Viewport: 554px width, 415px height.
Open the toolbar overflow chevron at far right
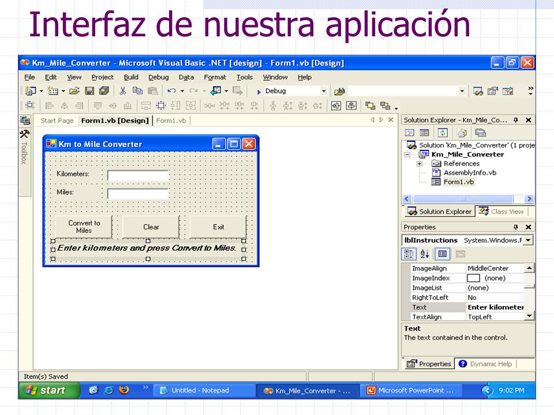coord(530,91)
